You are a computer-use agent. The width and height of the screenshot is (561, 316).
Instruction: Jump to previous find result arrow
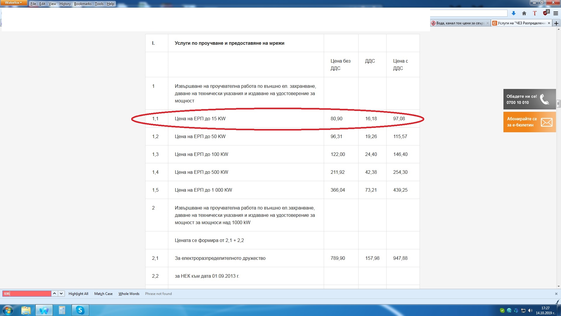click(x=54, y=293)
